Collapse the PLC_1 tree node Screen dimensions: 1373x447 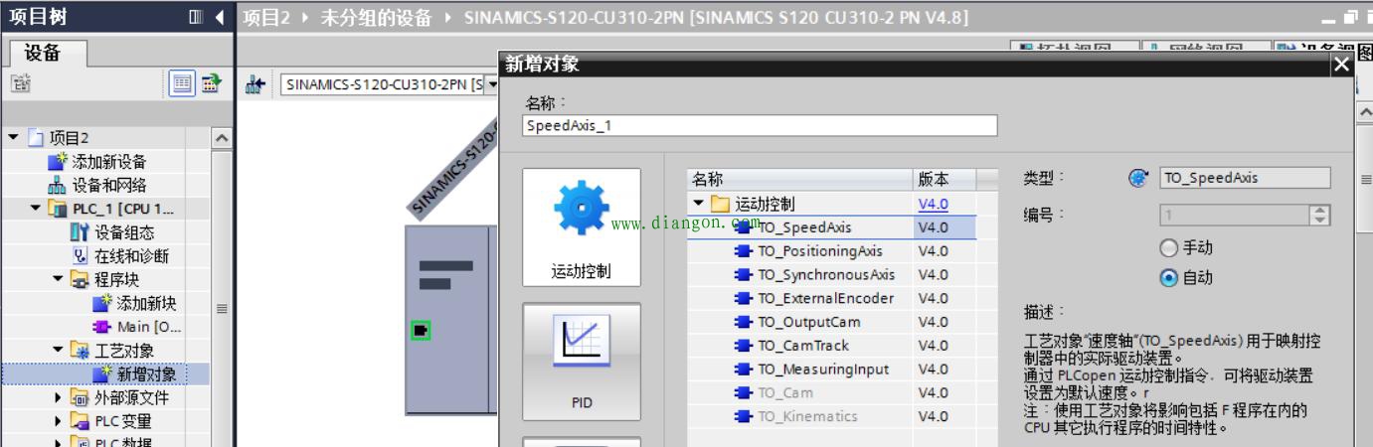pos(36,210)
